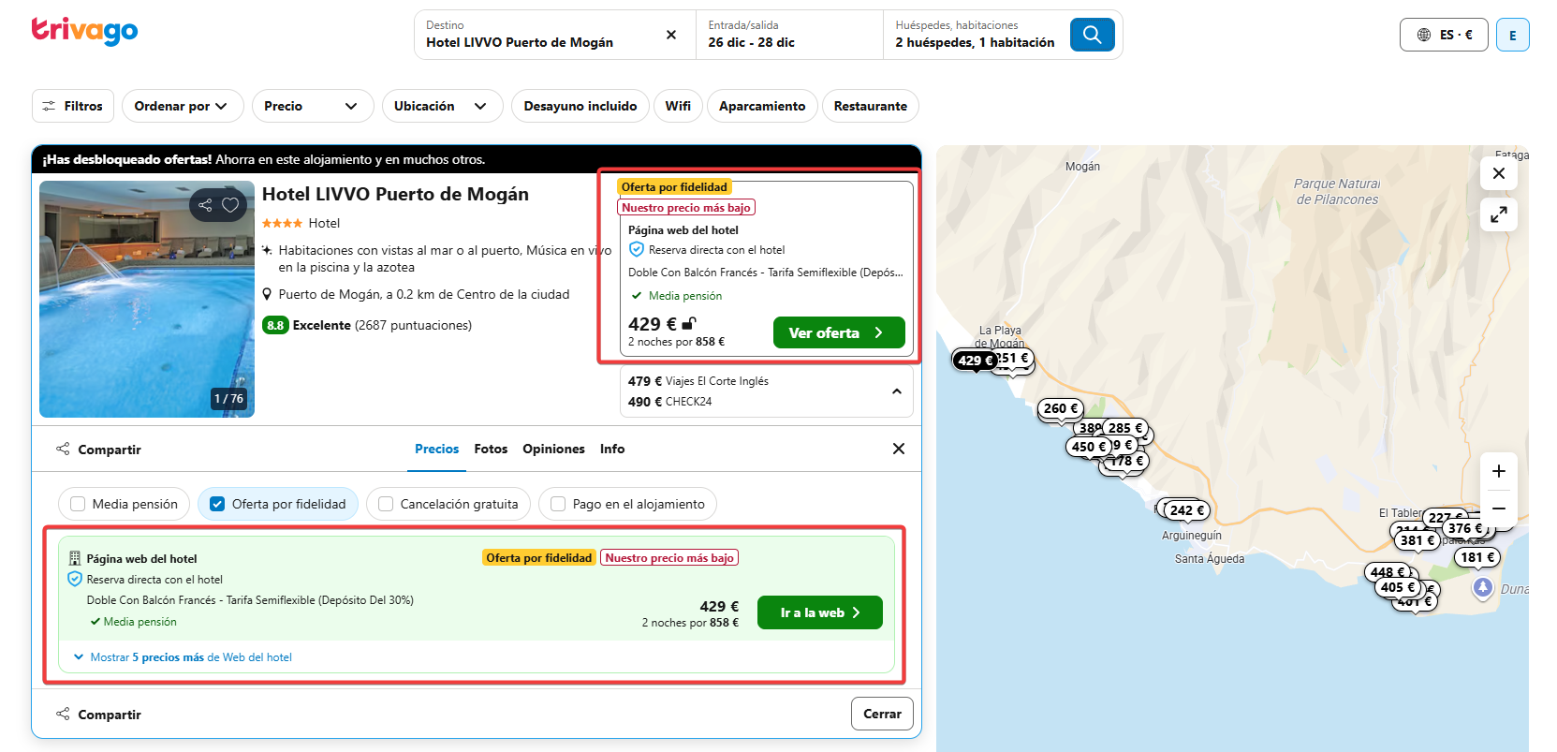Expand the map to fullscreen

(x=1499, y=214)
